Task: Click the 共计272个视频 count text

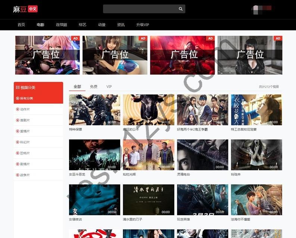Action: tap(269, 87)
